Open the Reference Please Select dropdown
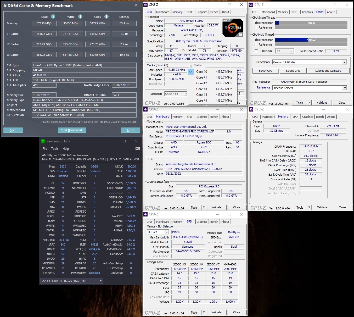 (345, 88)
